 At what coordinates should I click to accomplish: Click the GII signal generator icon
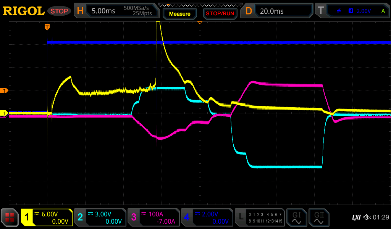(x=319, y=218)
